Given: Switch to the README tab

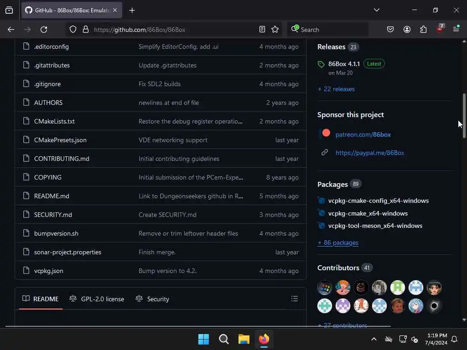Looking at the screenshot, I should [x=41, y=299].
